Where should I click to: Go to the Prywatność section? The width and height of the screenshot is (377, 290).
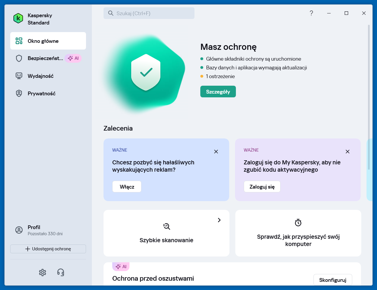click(48, 93)
